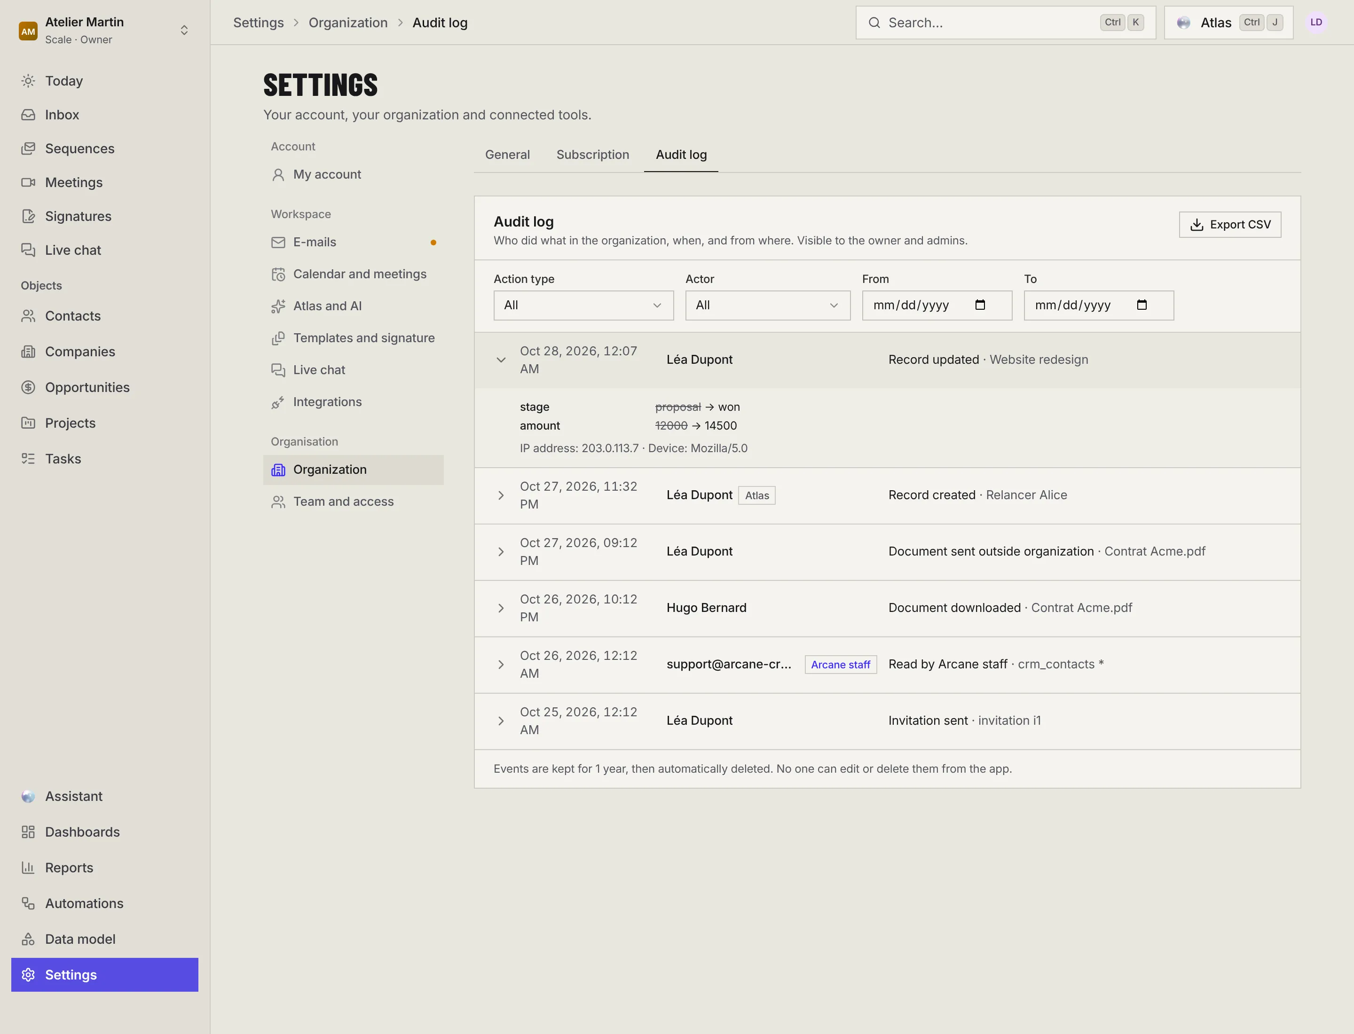Click sidebar Live chat bubbles icon
Image resolution: width=1354 pixels, height=1034 pixels.
(28, 250)
